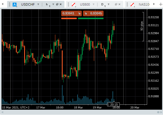Detach the USDCHF chart window

[x=57, y=4]
